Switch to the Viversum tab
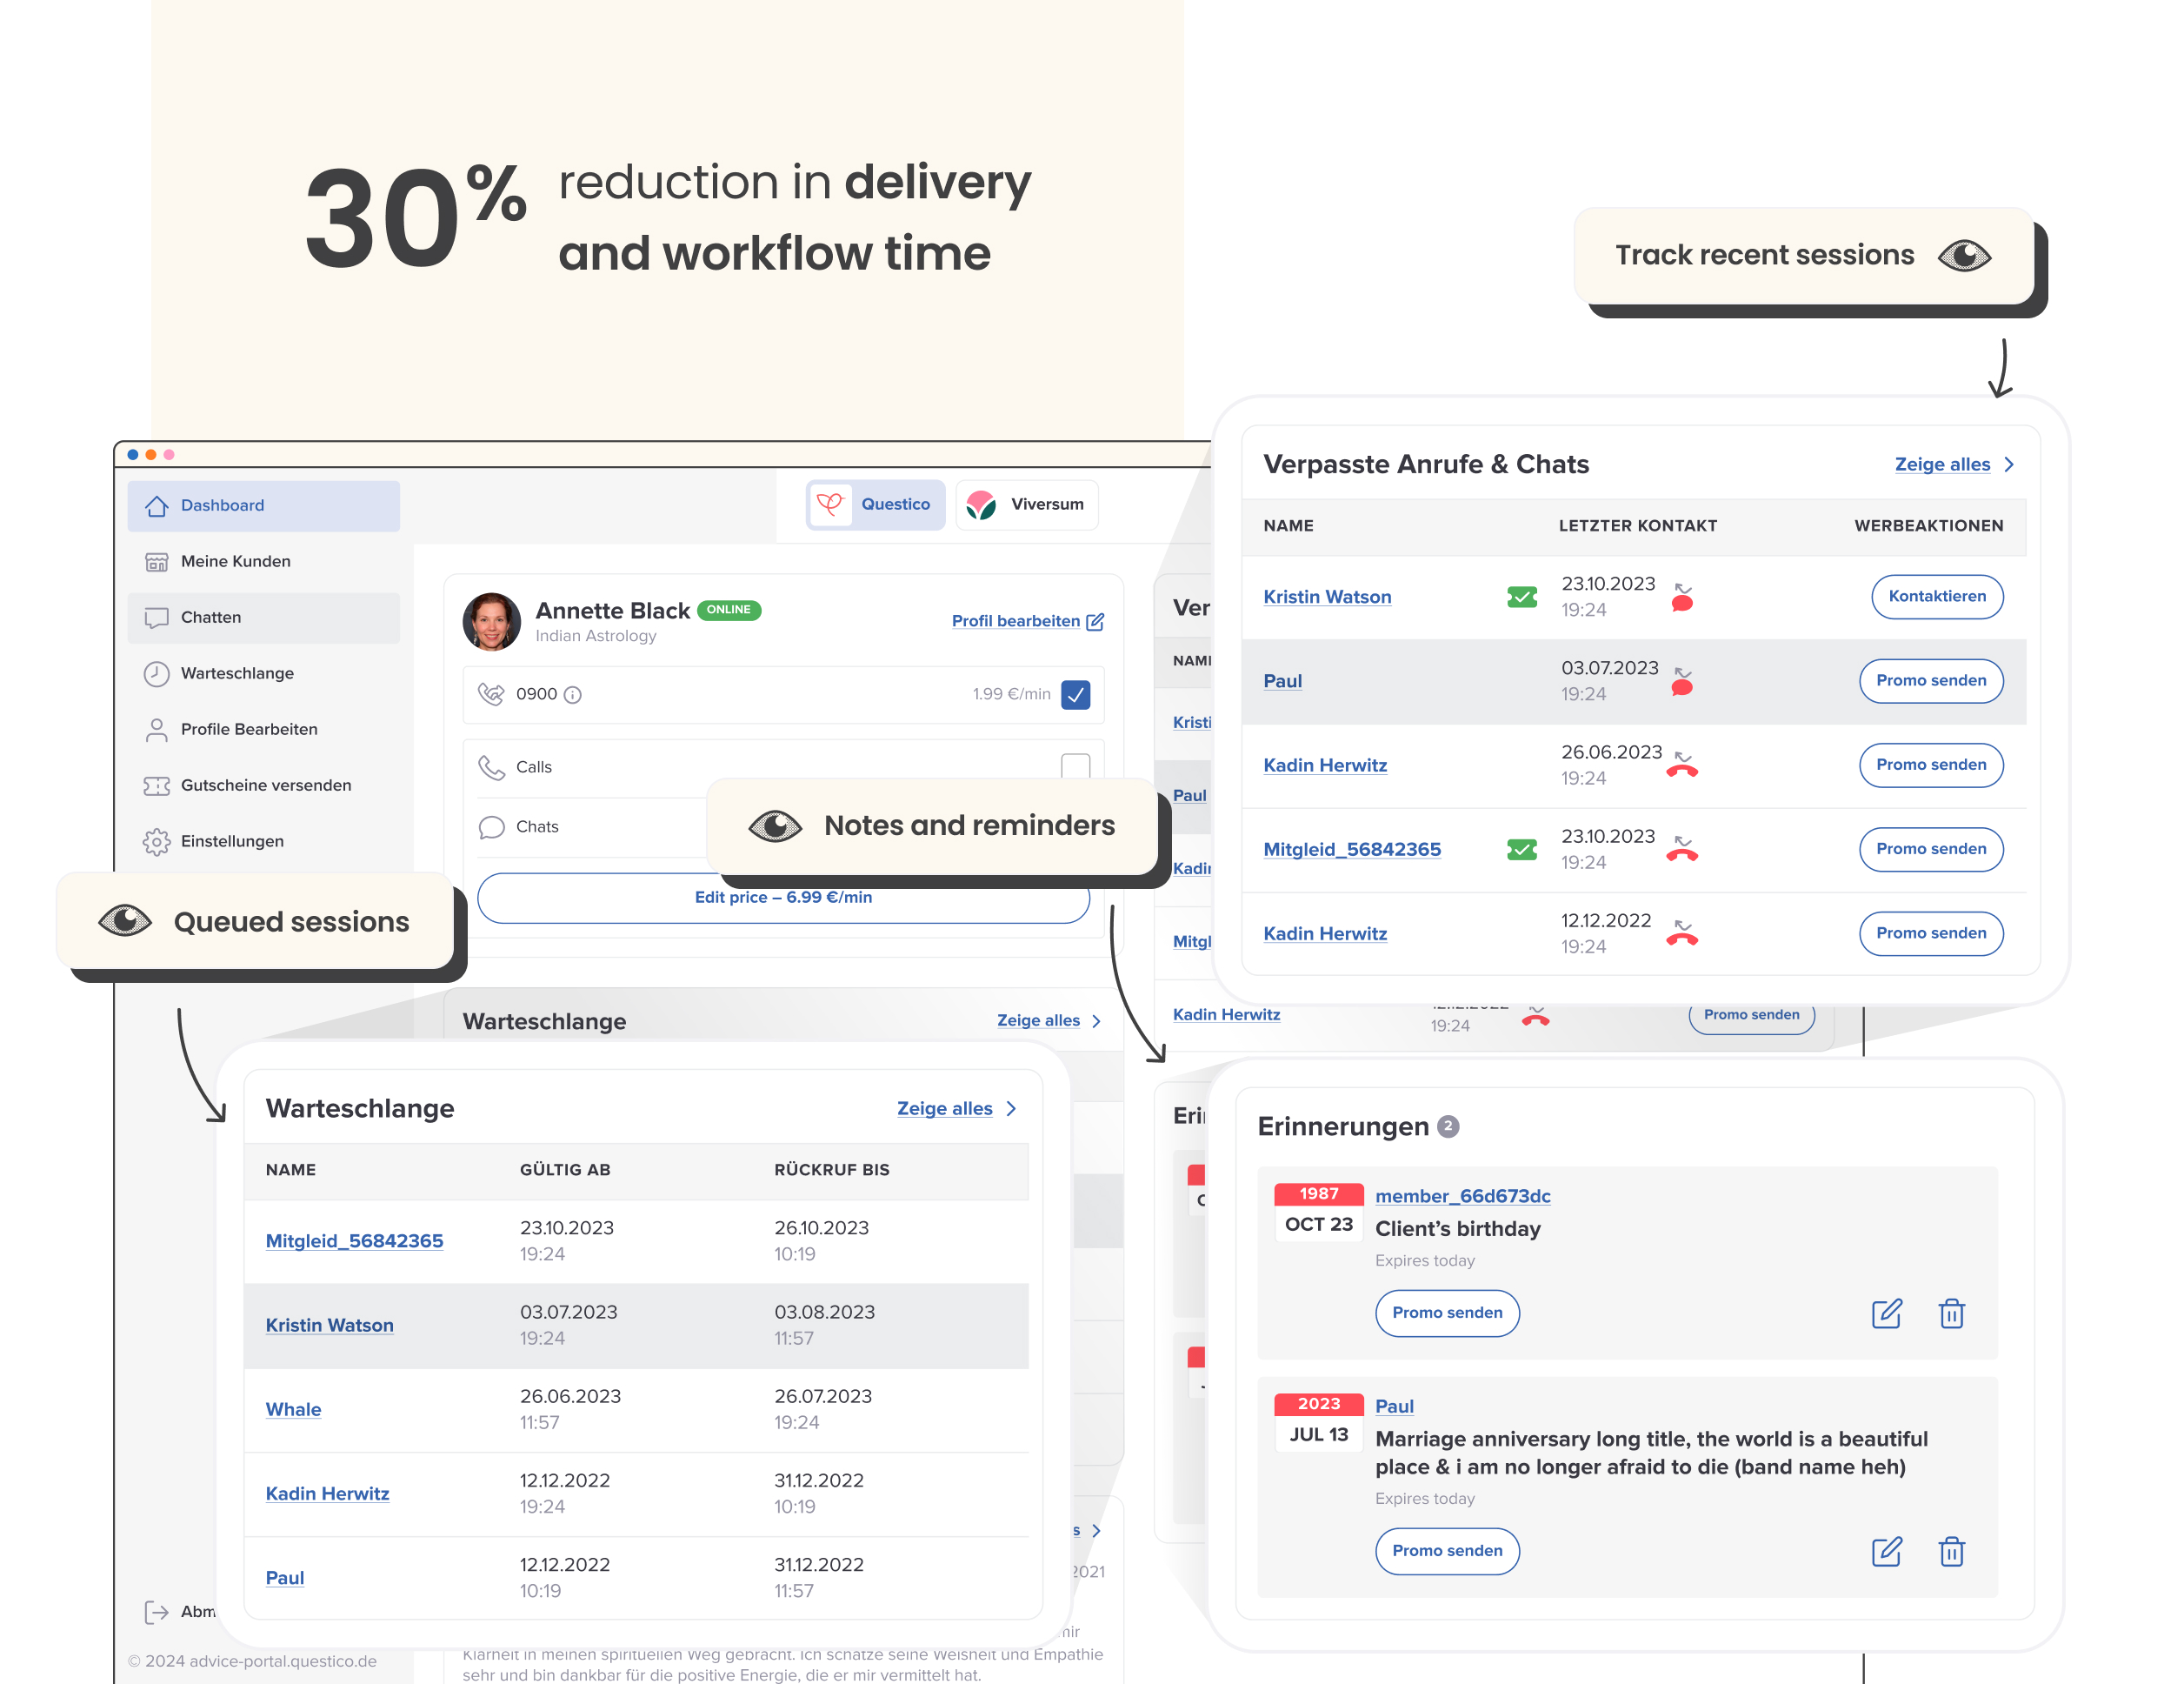 coord(1027,505)
